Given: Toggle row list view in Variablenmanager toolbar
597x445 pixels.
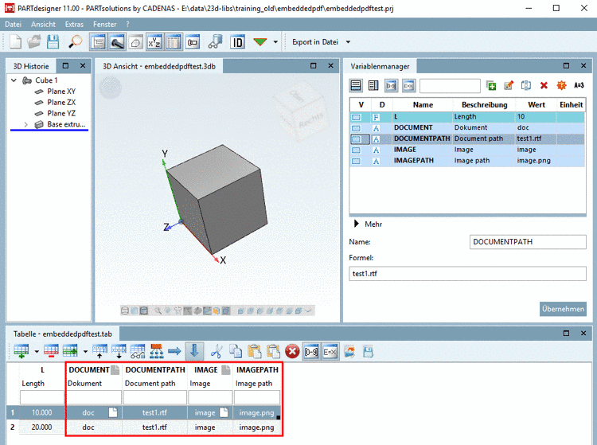Looking at the screenshot, I should 356,85.
